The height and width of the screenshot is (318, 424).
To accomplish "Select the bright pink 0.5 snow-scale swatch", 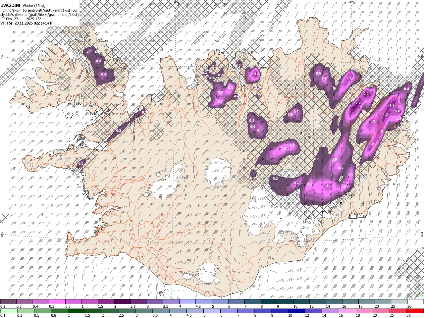I will click(57, 302).
